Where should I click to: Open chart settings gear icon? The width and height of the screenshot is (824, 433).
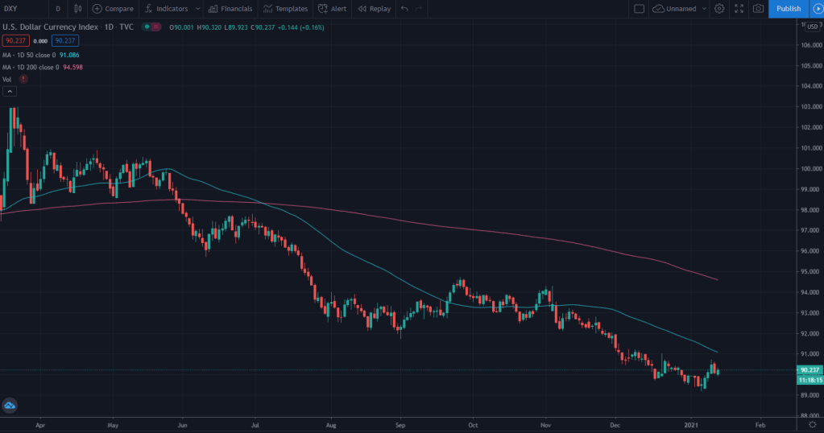pos(719,9)
